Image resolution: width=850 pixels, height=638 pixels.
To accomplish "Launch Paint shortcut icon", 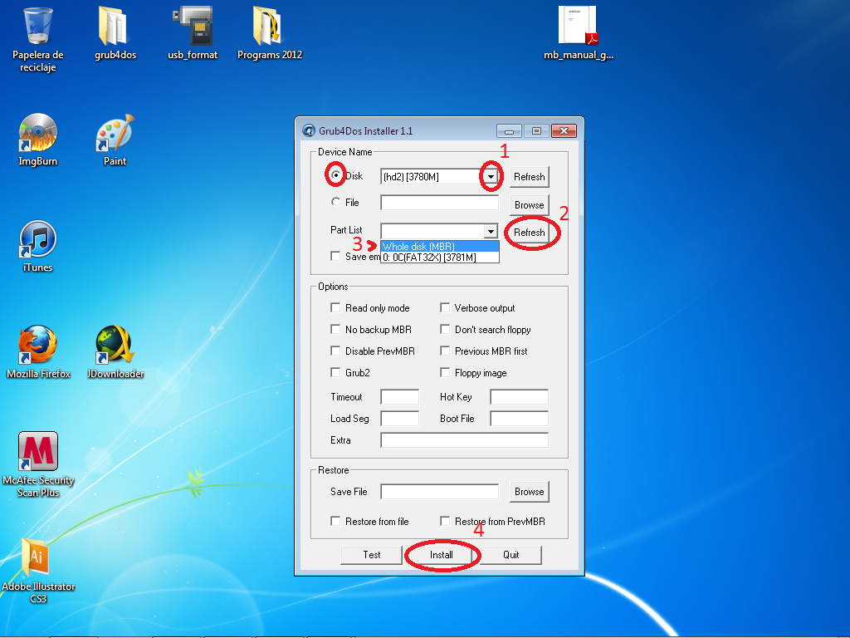I will [115, 133].
